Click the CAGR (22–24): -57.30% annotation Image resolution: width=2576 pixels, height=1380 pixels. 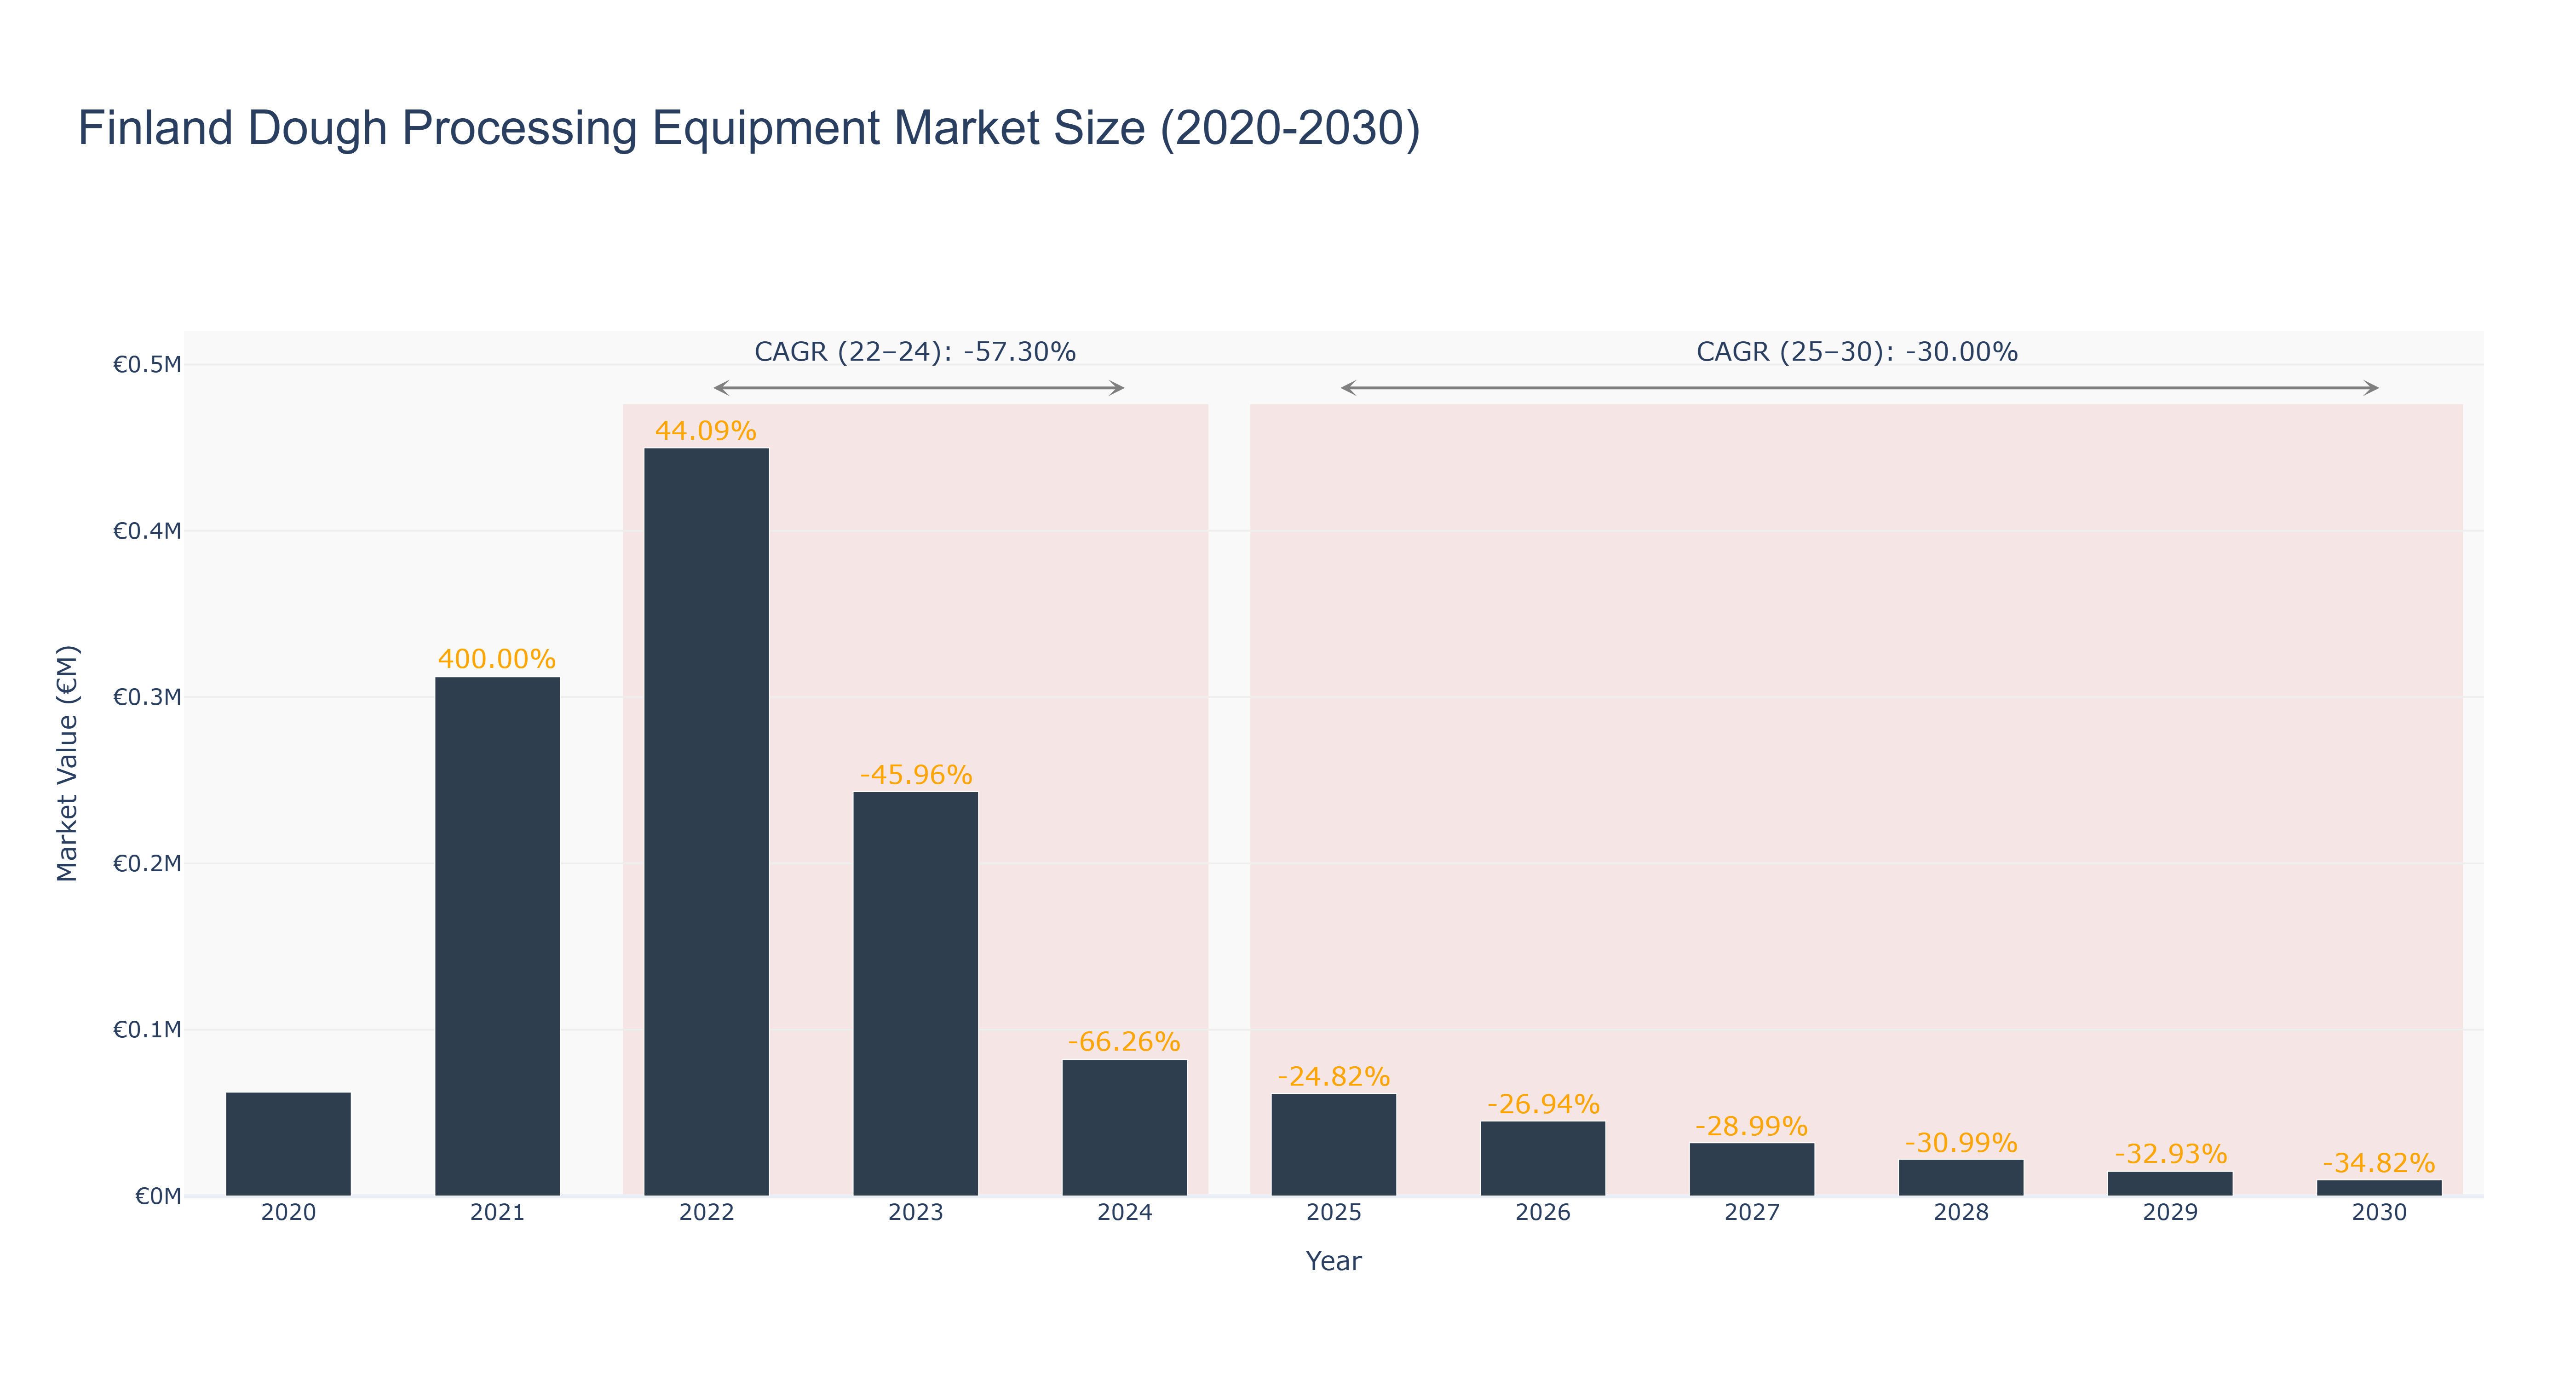click(x=915, y=352)
